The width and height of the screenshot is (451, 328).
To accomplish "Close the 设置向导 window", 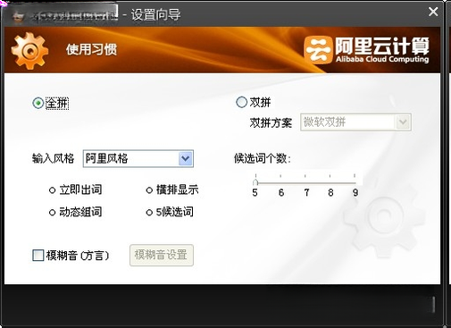I will point(433,12).
